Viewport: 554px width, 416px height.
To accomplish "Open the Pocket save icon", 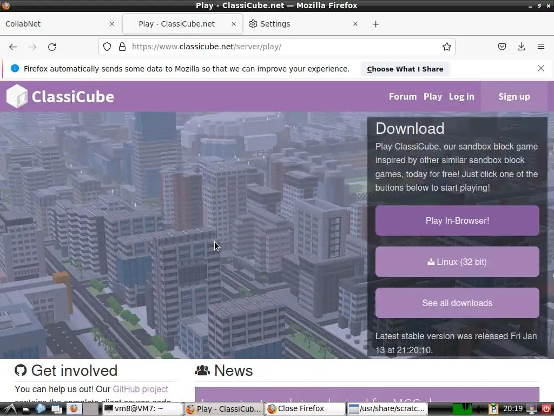I will click(502, 47).
